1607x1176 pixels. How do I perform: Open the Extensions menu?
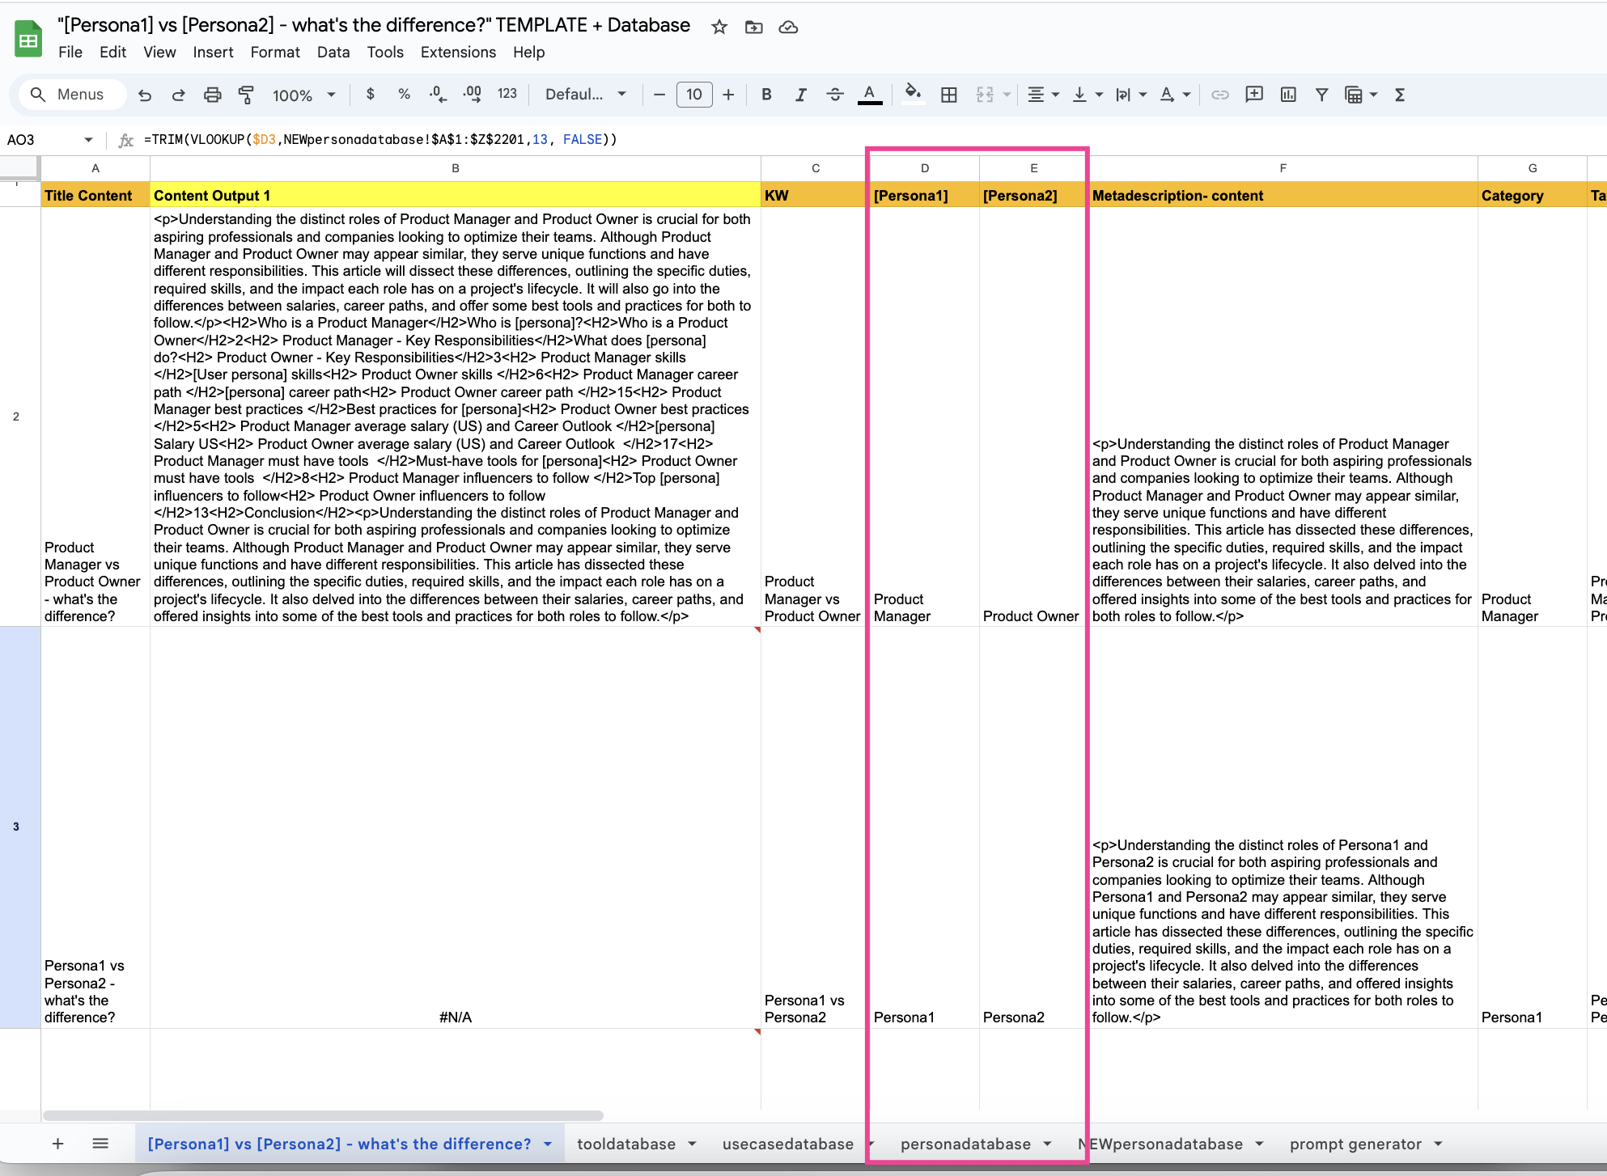pyautogui.click(x=458, y=52)
